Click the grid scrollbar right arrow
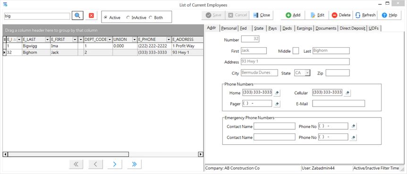The image size is (407, 174). tap(201, 154)
